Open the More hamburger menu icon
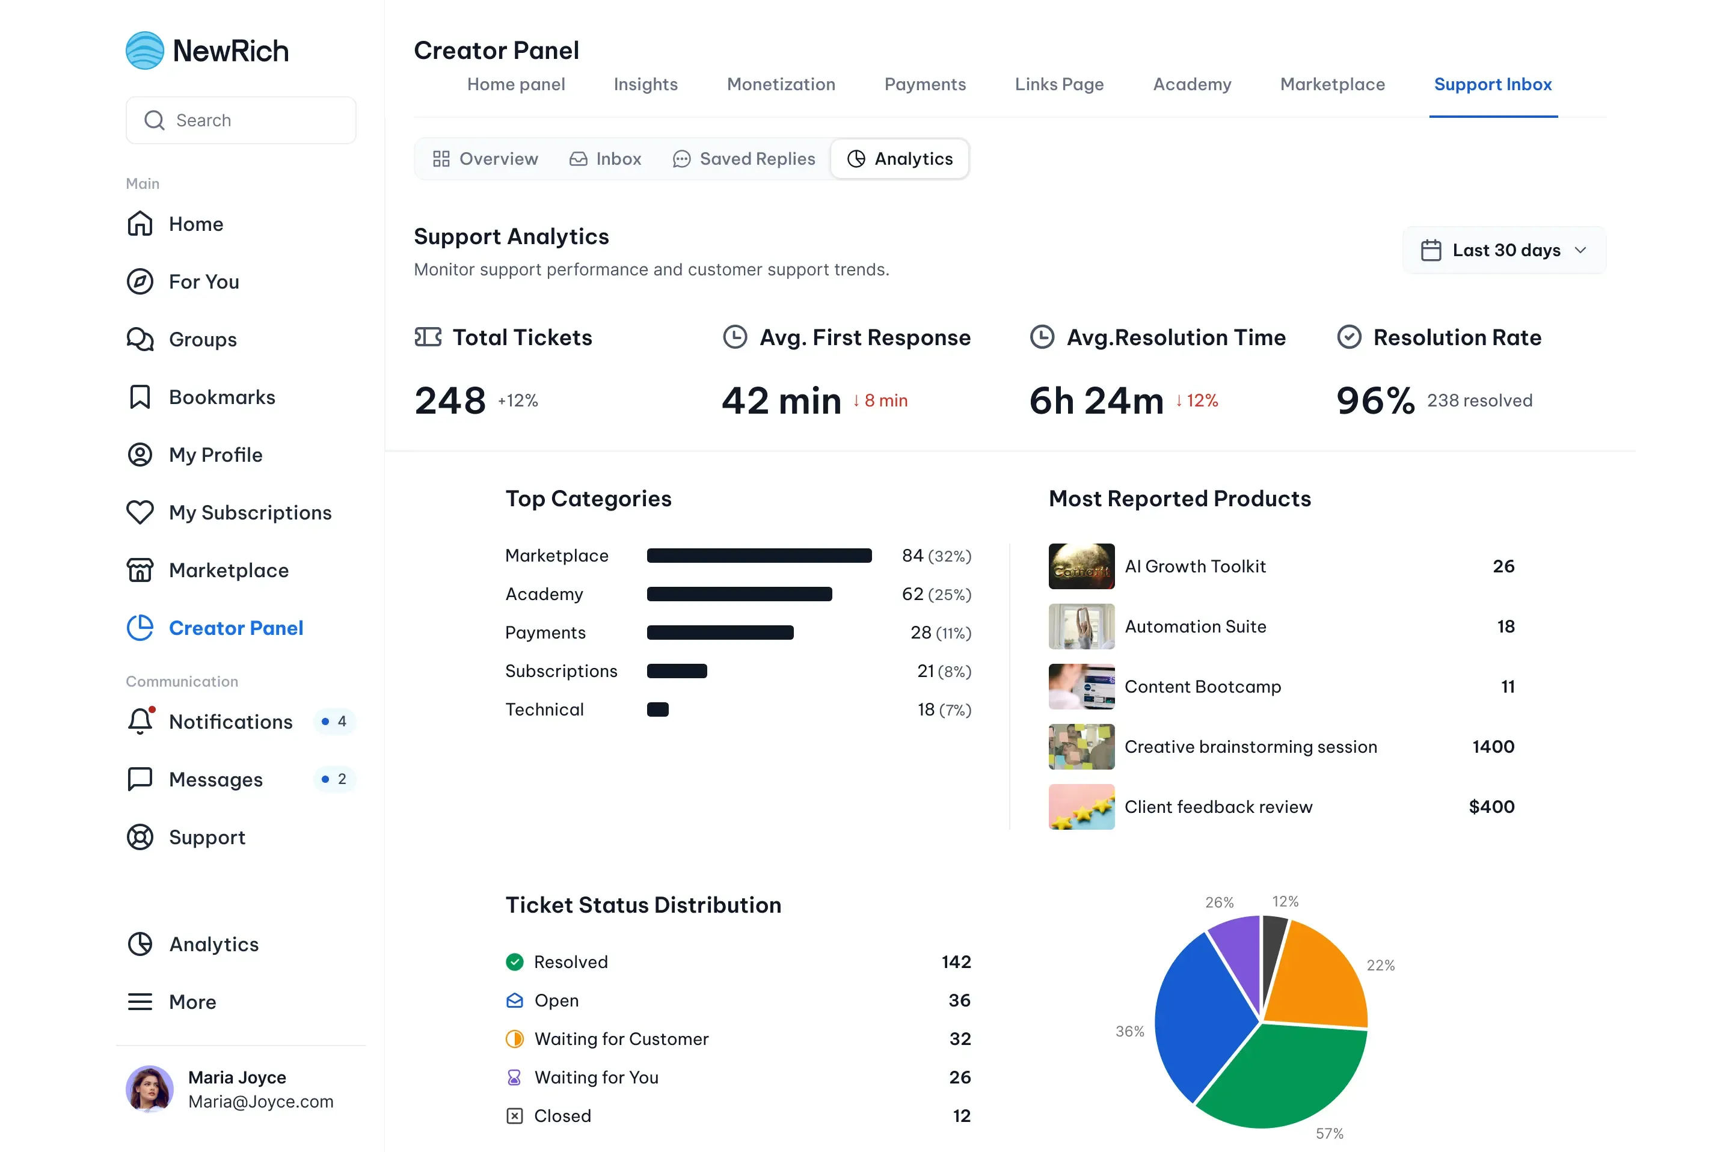1732x1152 pixels. pos(140,1002)
